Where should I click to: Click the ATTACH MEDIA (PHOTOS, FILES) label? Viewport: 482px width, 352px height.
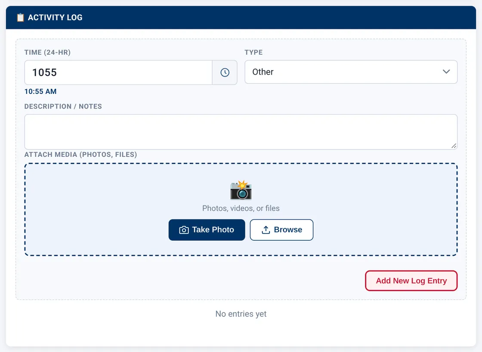(80, 155)
